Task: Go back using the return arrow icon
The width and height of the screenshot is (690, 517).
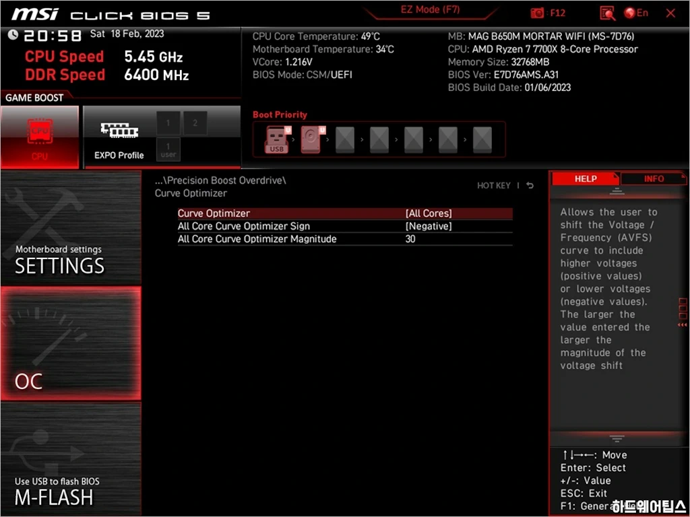Action: pos(530,186)
